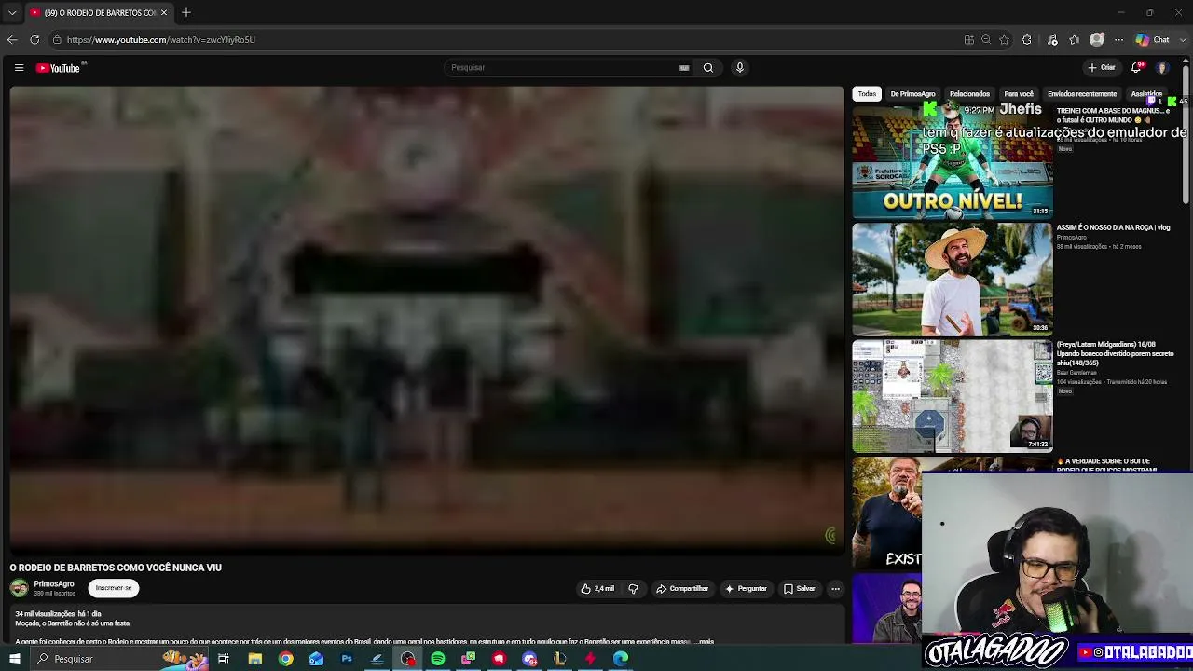Add page to favorites with star icon
Viewport: 1193px width, 671px height.
pyautogui.click(x=1004, y=40)
